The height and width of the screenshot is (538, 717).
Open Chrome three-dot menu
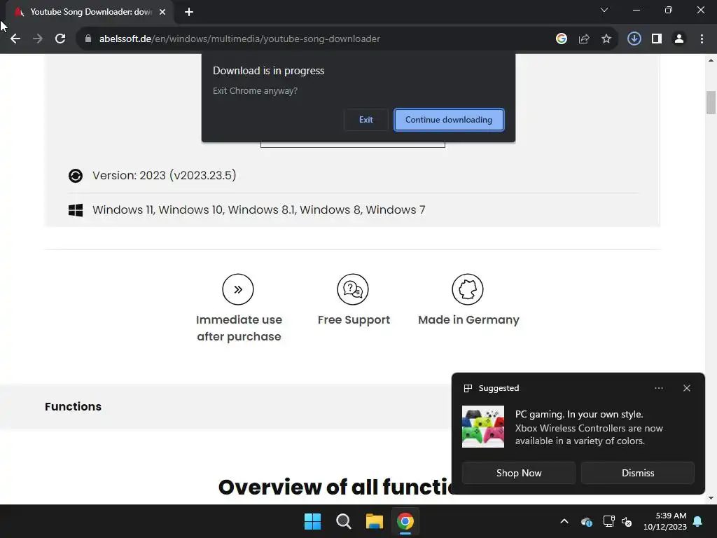click(702, 39)
